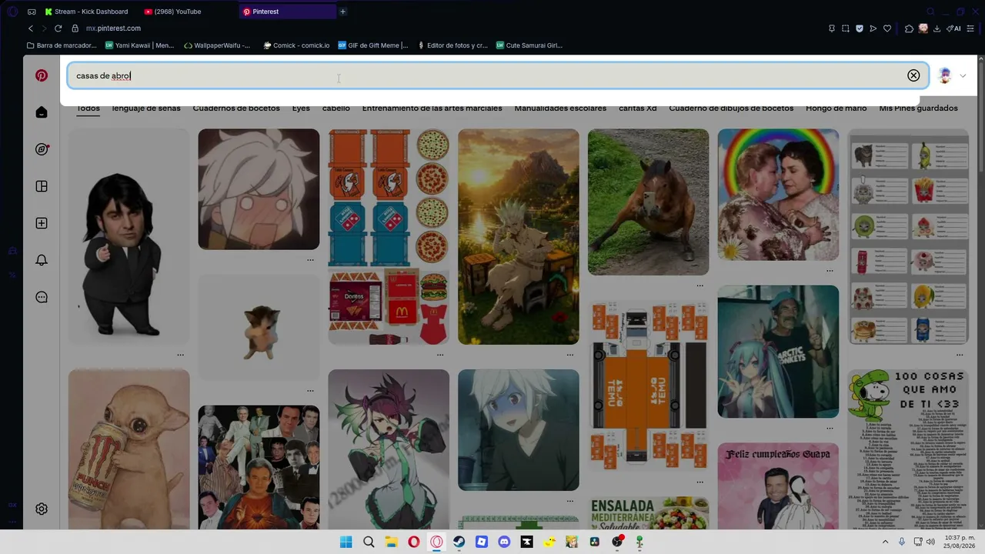
Task: Go back to previous page
Action: [31, 28]
